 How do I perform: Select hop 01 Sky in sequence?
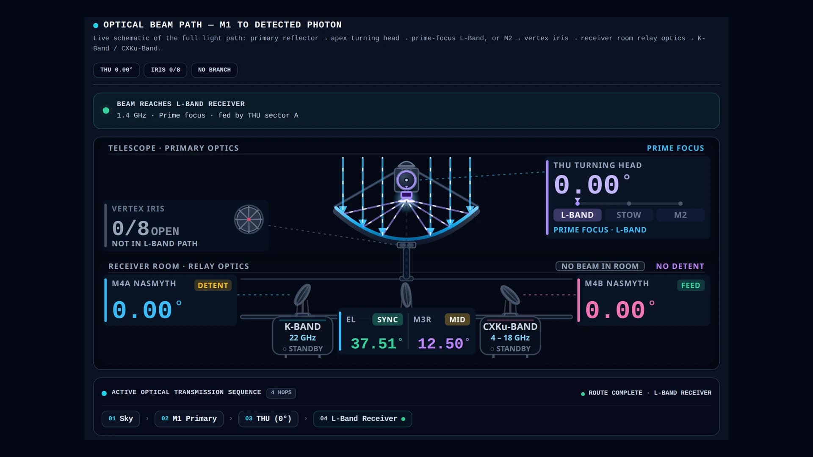pos(121,419)
